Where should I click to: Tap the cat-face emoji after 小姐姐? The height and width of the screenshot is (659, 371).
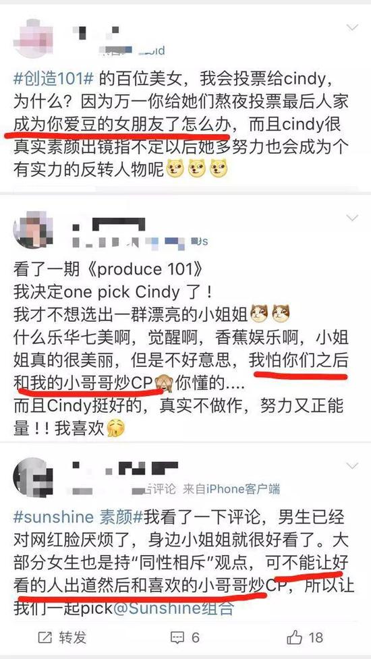(259, 314)
